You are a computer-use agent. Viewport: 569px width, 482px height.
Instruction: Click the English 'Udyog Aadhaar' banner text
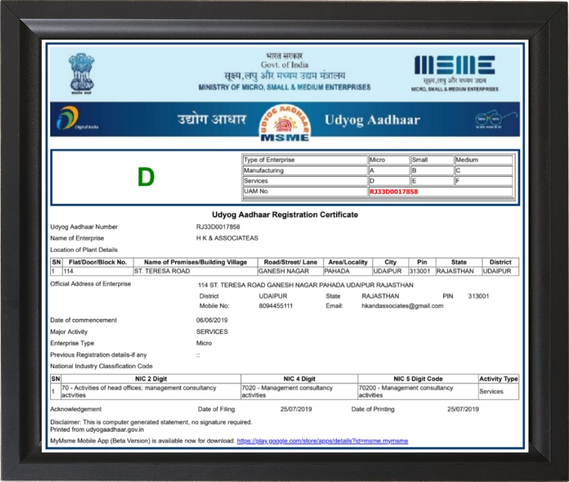pos(372,119)
